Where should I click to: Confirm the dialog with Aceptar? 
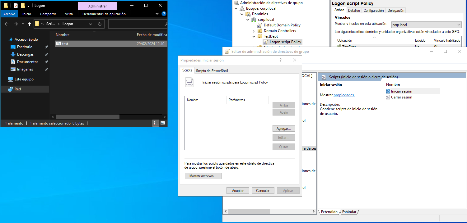point(238,191)
